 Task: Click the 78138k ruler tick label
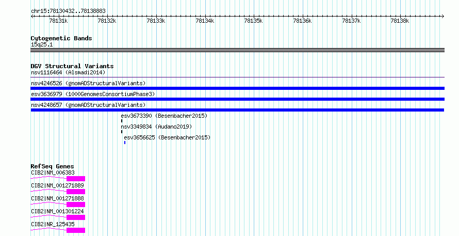[x=400, y=21]
